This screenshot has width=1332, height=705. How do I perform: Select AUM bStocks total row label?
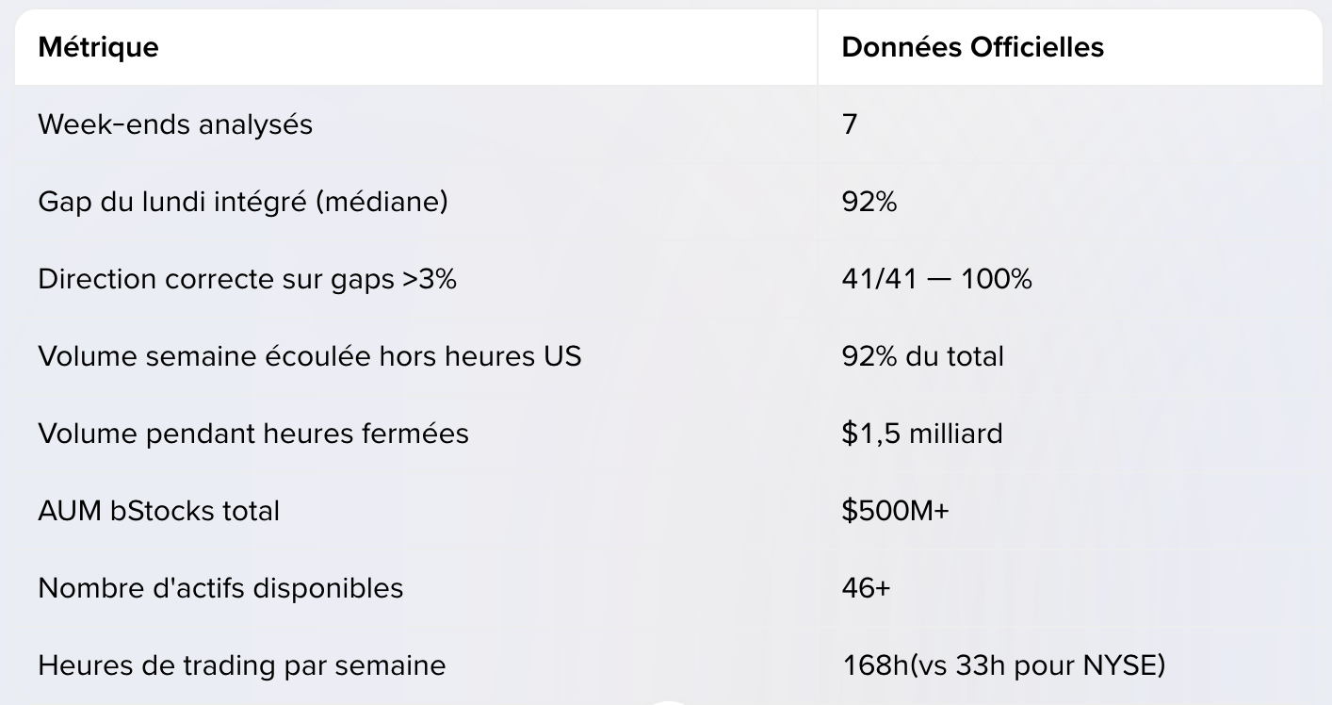(158, 510)
